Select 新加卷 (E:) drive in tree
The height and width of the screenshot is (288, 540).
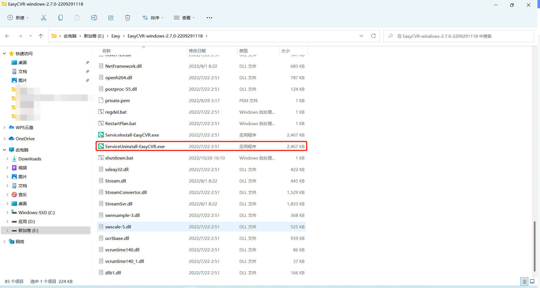(28, 230)
